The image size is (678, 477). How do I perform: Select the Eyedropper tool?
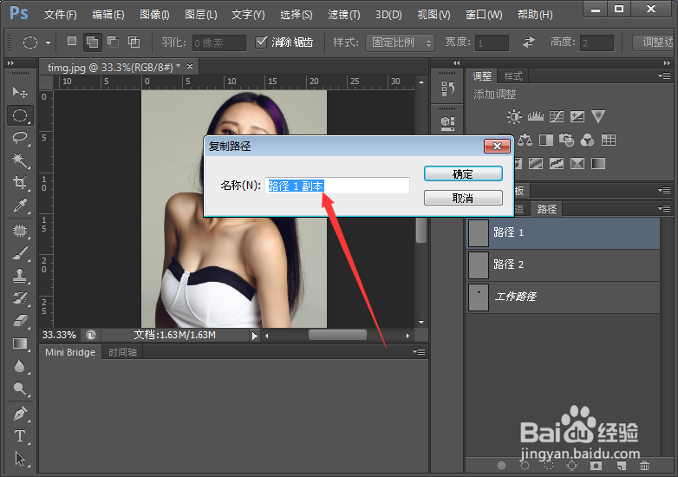coord(19,205)
